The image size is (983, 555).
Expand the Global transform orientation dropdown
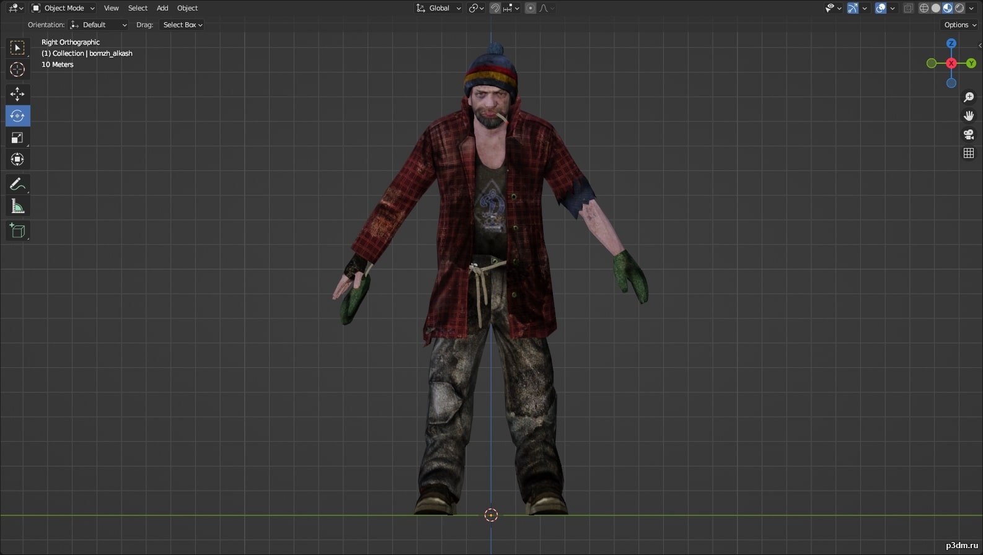pyautogui.click(x=439, y=8)
